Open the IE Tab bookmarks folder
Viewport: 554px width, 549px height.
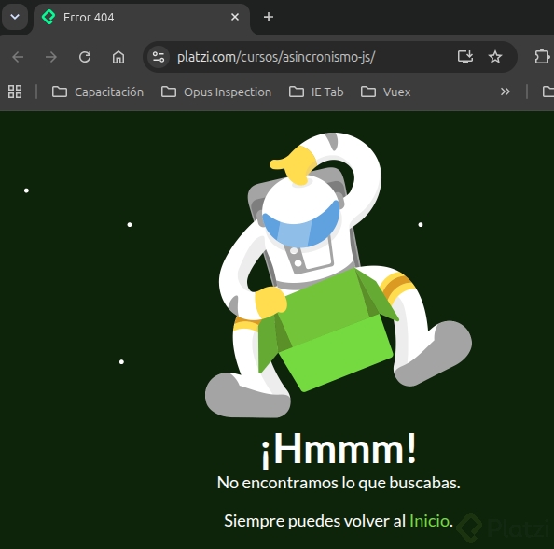[316, 92]
